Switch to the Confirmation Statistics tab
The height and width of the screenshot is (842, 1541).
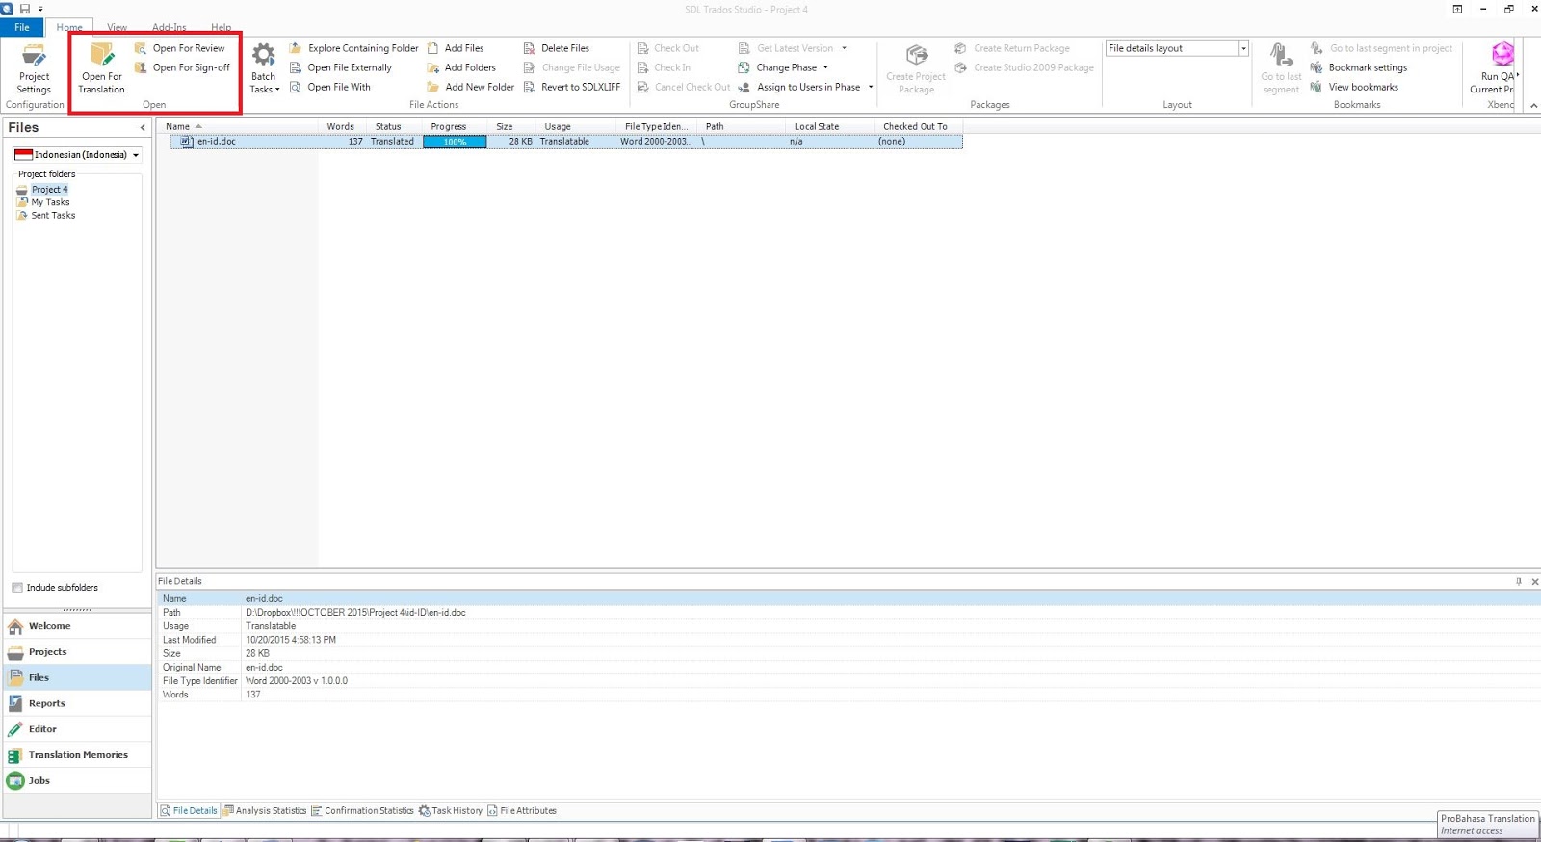[x=362, y=811]
